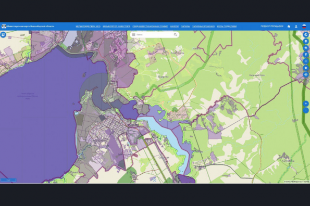Open the left side panel button

pos(3,35)
